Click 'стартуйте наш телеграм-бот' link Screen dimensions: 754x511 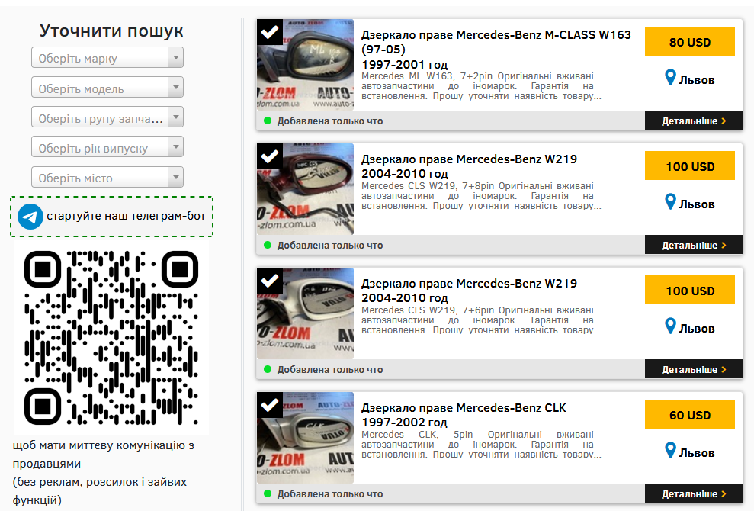(126, 216)
